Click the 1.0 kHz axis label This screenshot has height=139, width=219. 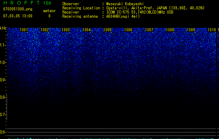pyautogui.click(x=3, y=63)
